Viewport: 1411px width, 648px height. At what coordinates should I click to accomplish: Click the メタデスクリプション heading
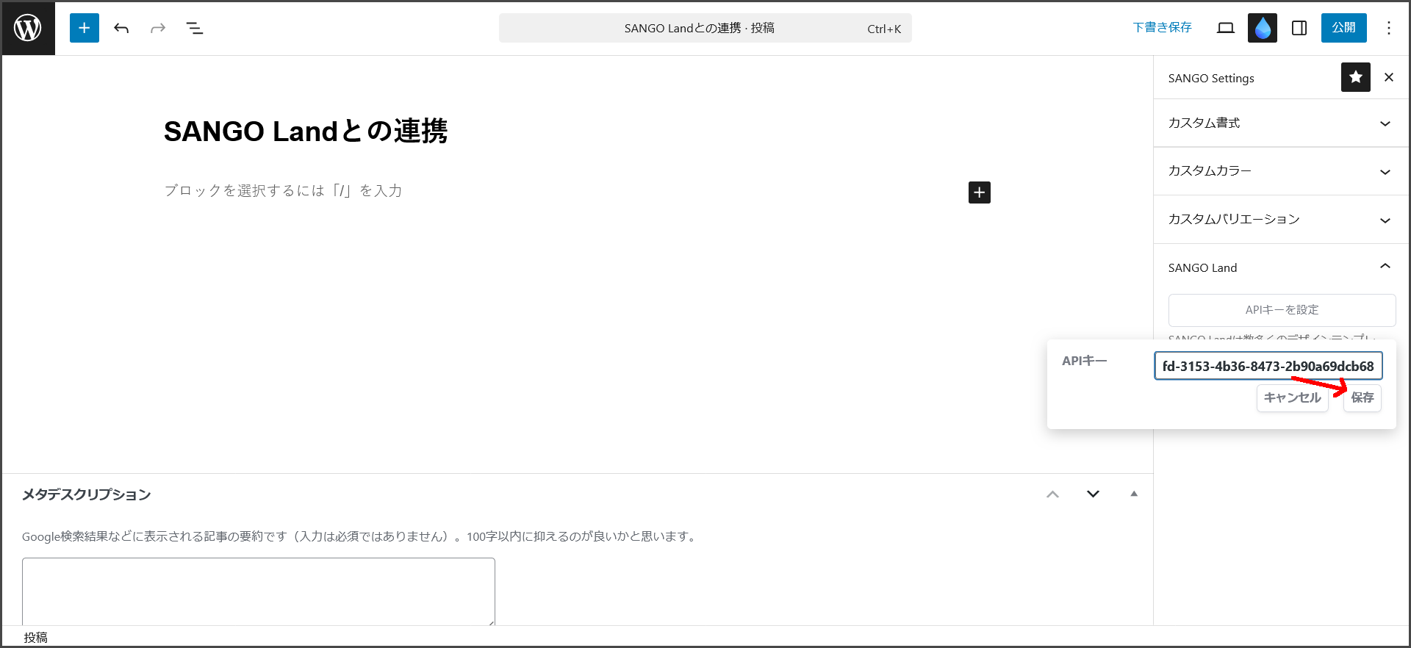(86, 494)
